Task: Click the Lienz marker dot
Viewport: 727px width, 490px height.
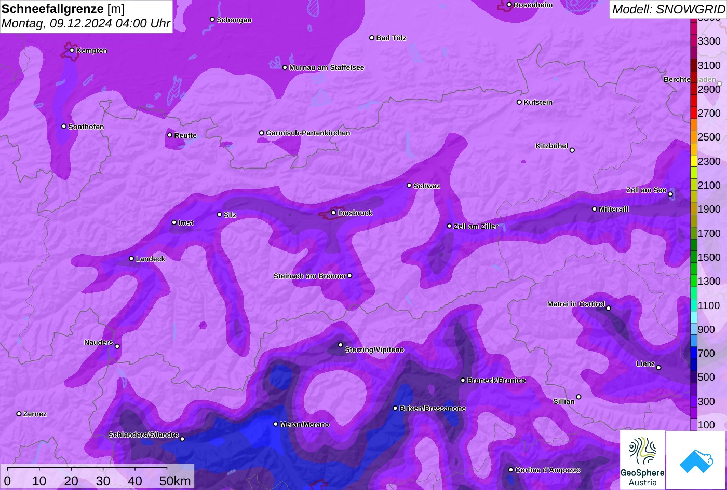Action: click(x=658, y=368)
